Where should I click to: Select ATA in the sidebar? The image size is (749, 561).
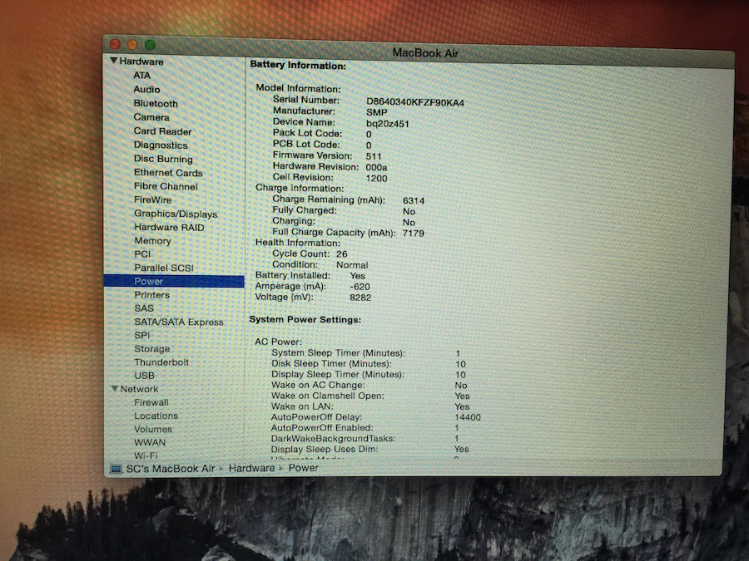(141, 76)
